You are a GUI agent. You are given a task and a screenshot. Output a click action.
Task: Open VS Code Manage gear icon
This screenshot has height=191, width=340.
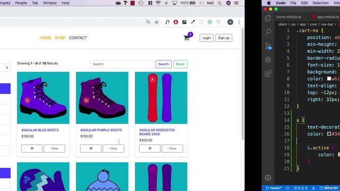(x=268, y=178)
